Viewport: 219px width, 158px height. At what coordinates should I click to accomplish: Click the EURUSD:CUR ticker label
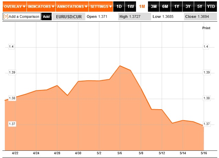coord(69,16)
